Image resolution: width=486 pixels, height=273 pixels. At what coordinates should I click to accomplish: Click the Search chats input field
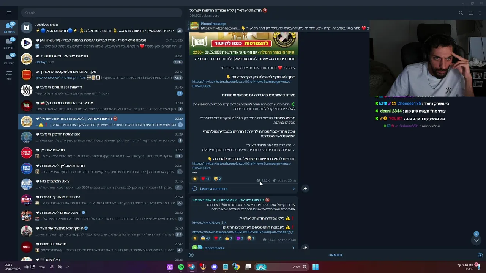point(102,13)
